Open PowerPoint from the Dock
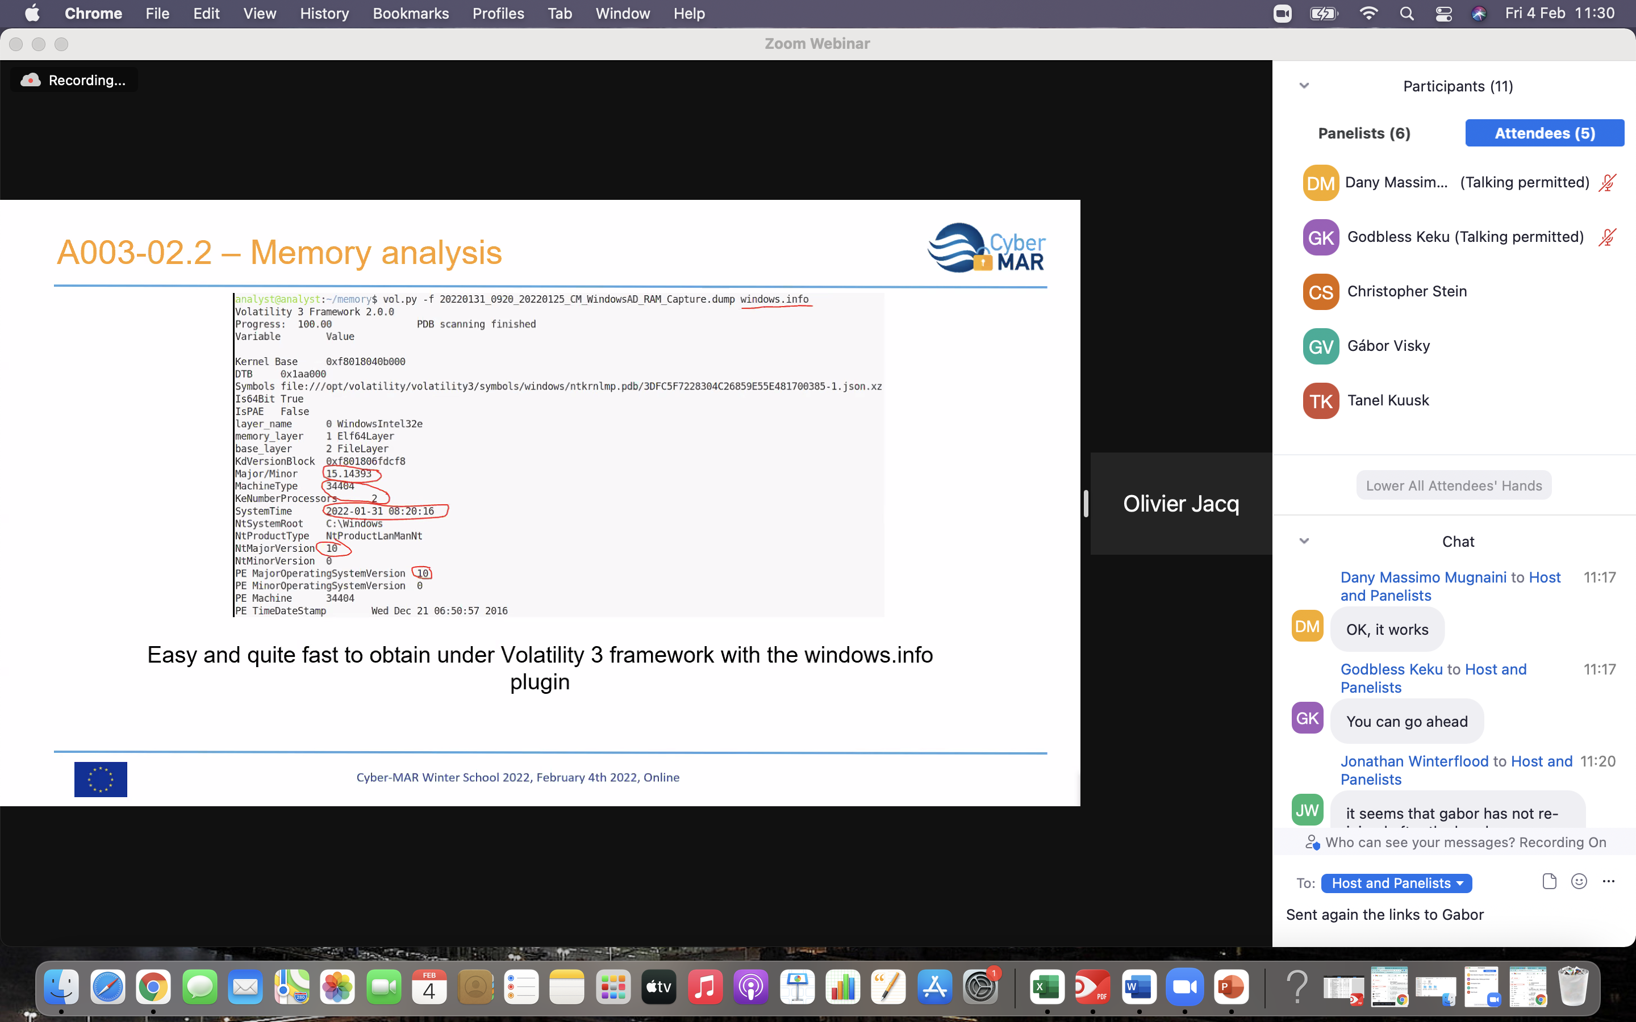 [x=1230, y=987]
